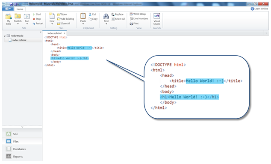This screenshot has height=164, width=271.
Task: Launch Visual Studio
Action: pyautogui.click(x=157, y=19)
